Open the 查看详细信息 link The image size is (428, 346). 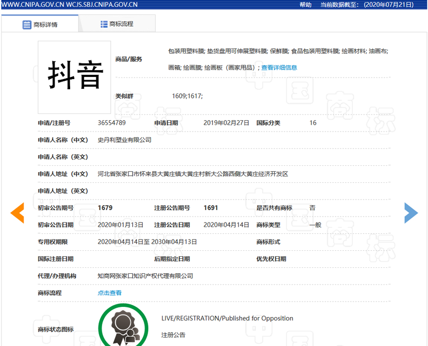[279, 67]
